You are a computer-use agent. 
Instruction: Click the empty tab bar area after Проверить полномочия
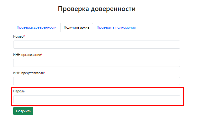[x=159, y=27]
